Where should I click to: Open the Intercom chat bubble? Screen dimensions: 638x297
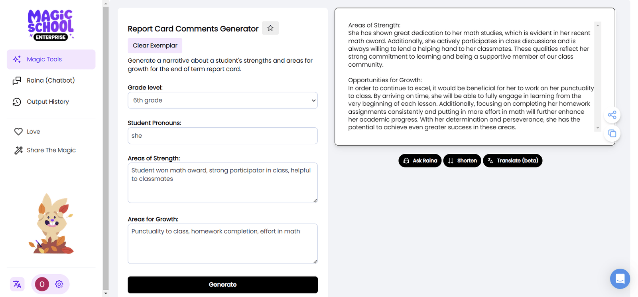coord(619,279)
